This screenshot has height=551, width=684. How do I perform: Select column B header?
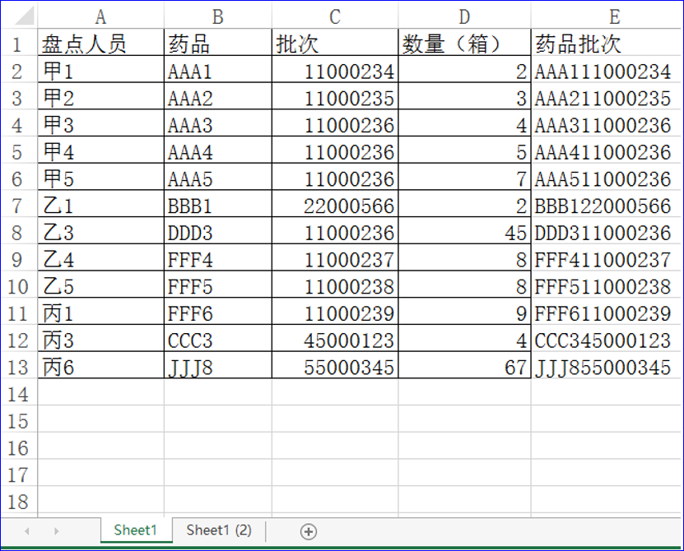pyautogui.click(x=218, y=16)
